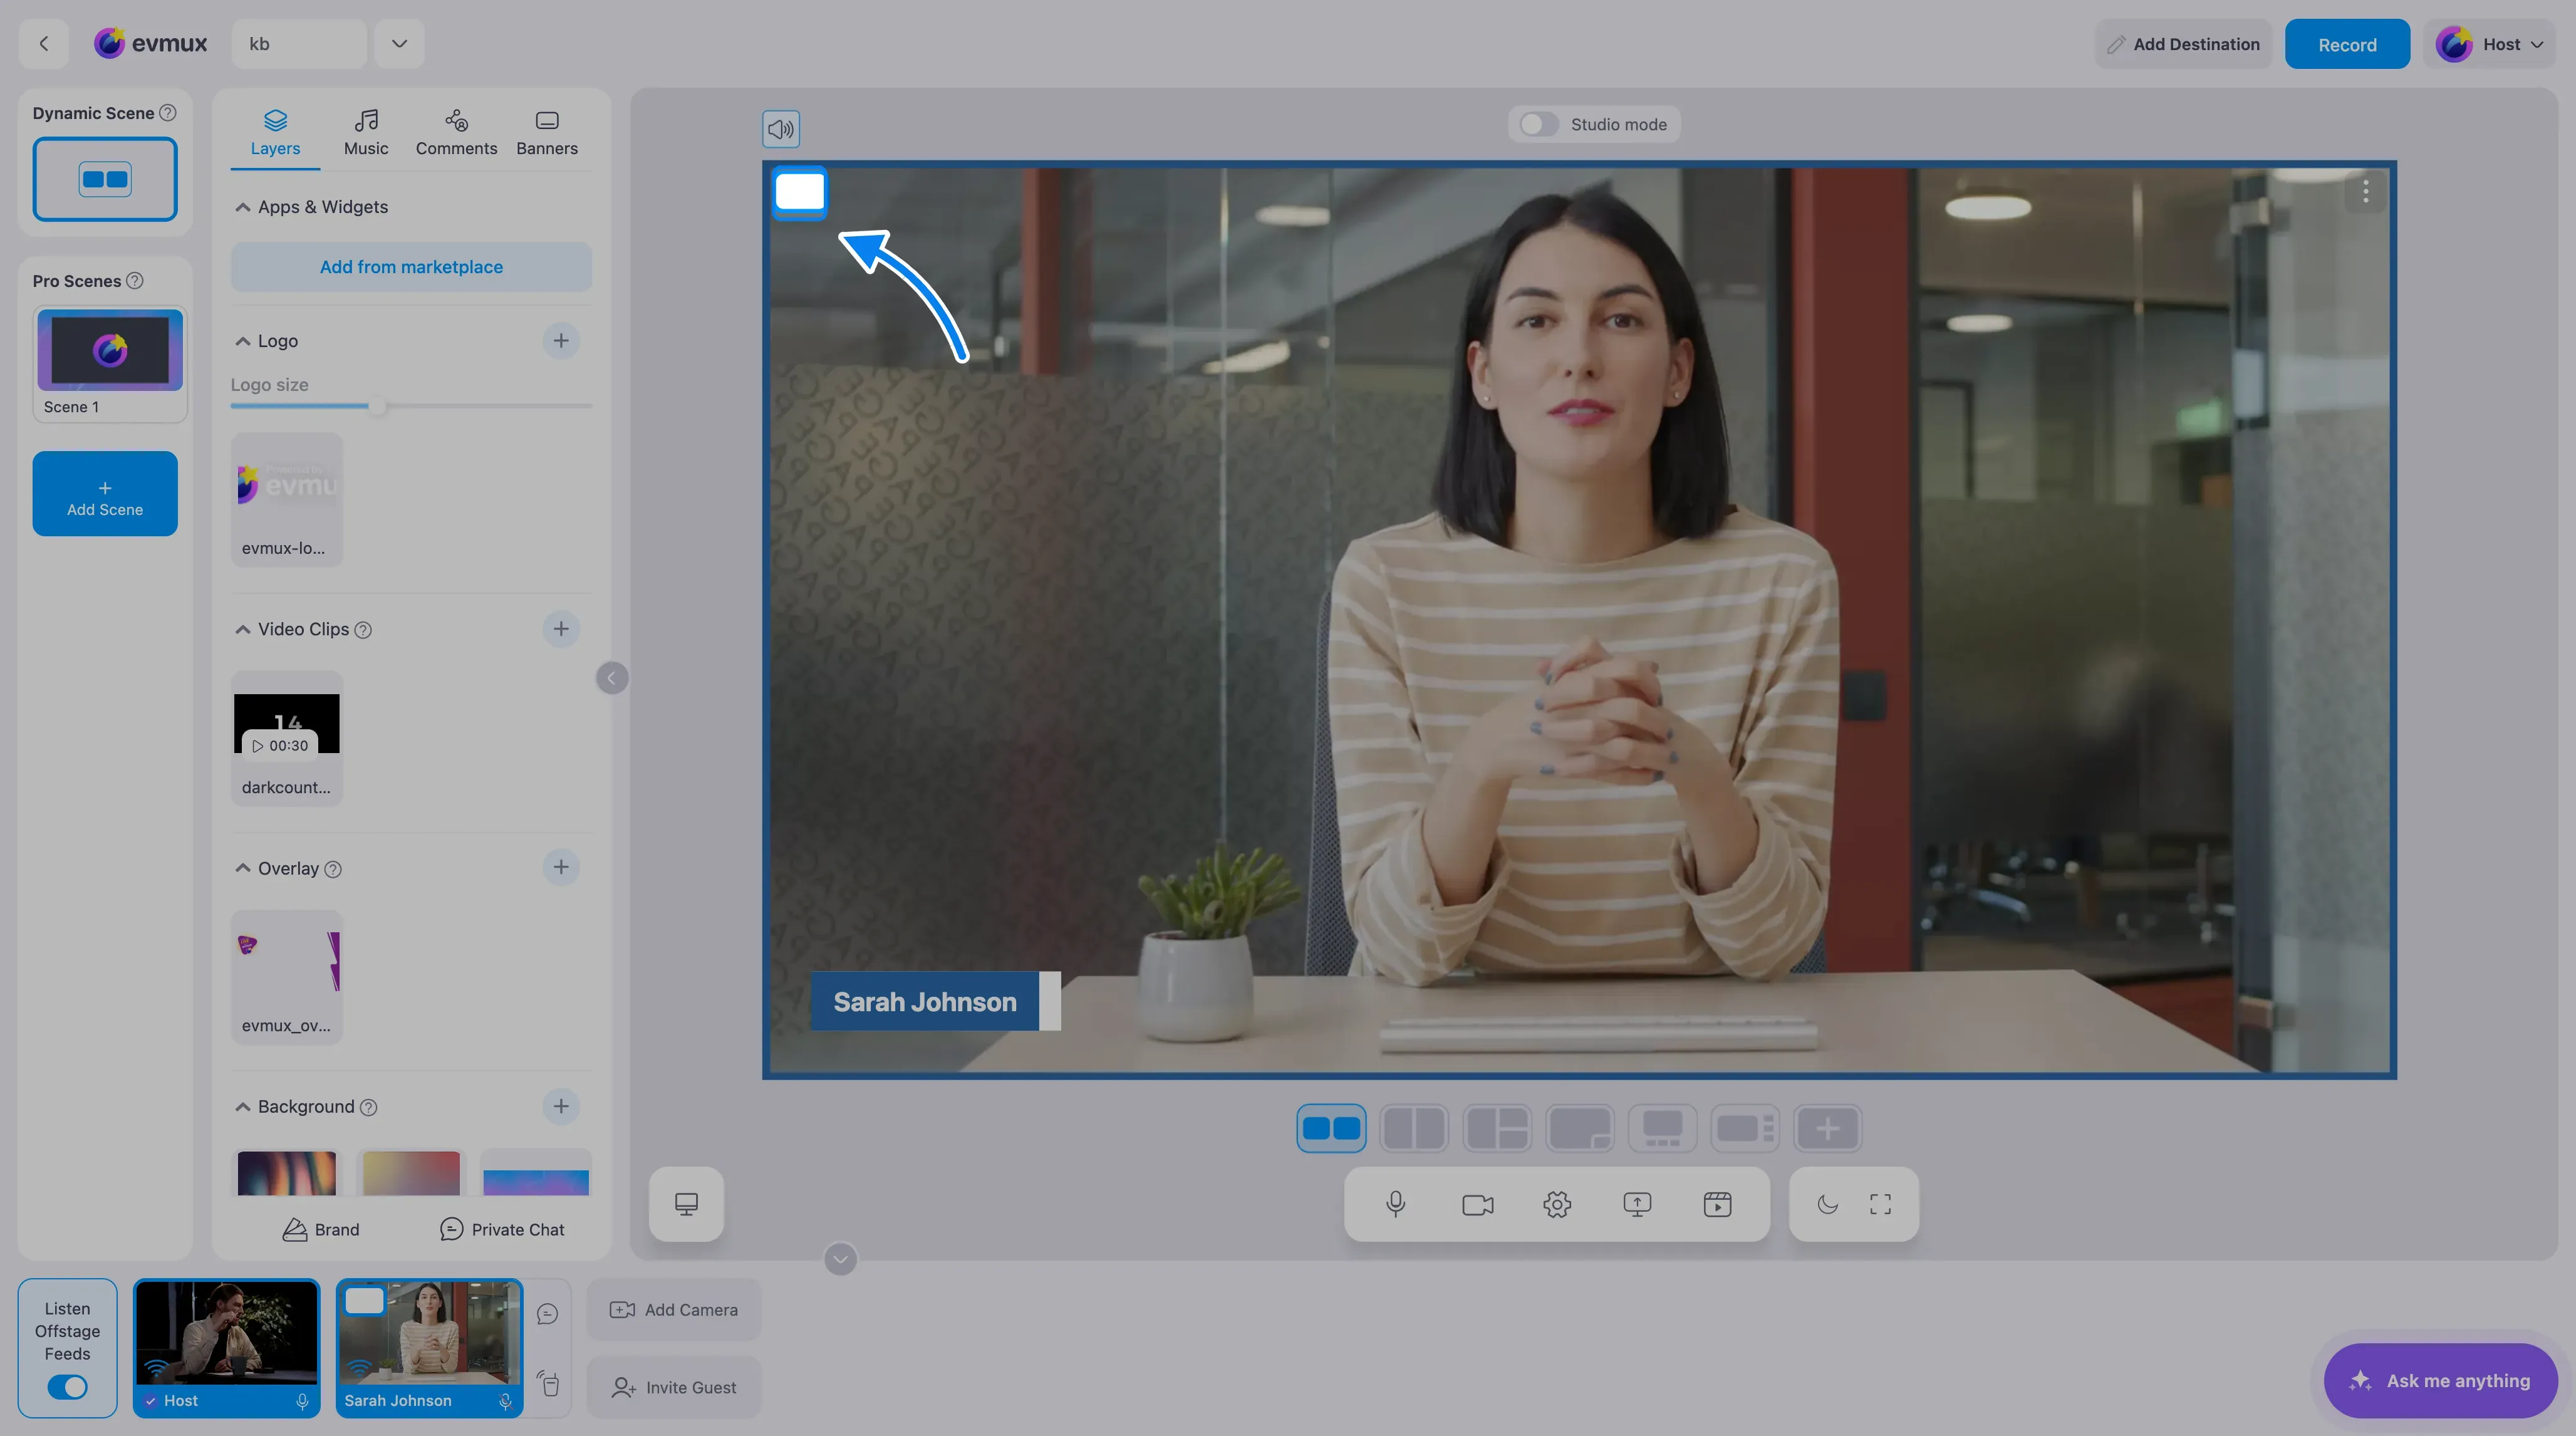Click Add from marketplace button
The image size is (2576, 1436).
coord(411,267)
